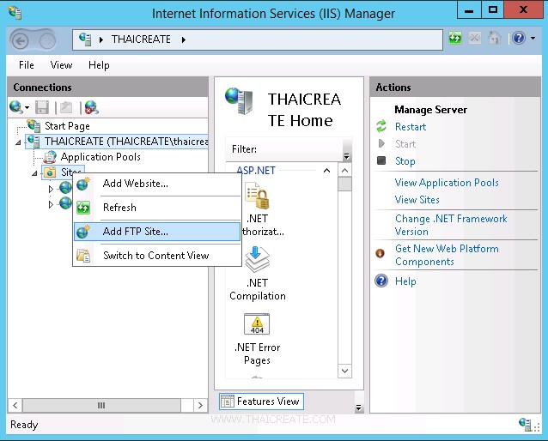Click Change .NET Framework Version link
The image size is (548, 441).
pos(451,225)
